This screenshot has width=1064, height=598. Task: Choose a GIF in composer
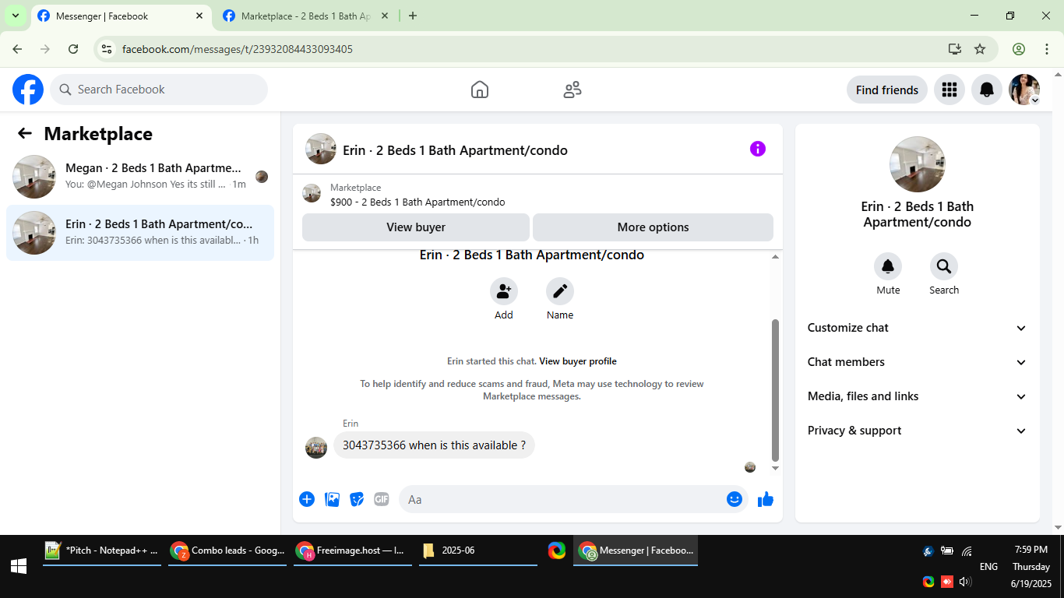pos(382,499)
